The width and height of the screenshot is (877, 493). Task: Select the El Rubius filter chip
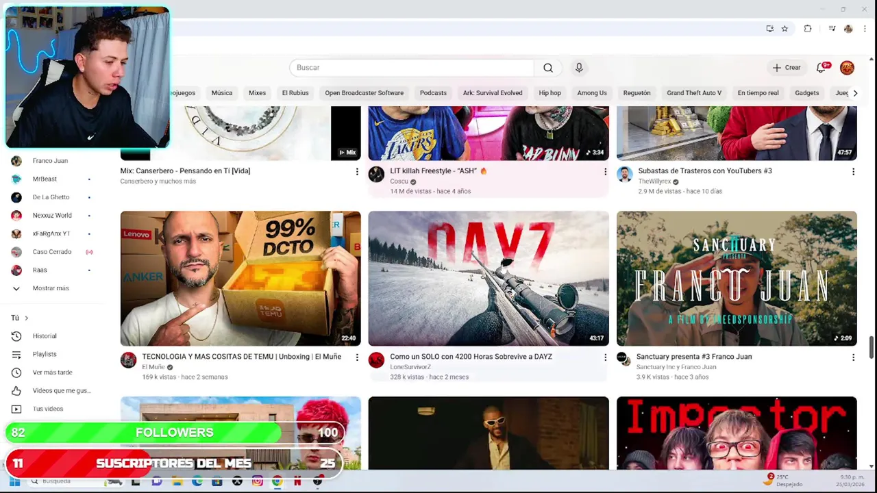pyautogui.click(x=295, y=93)
